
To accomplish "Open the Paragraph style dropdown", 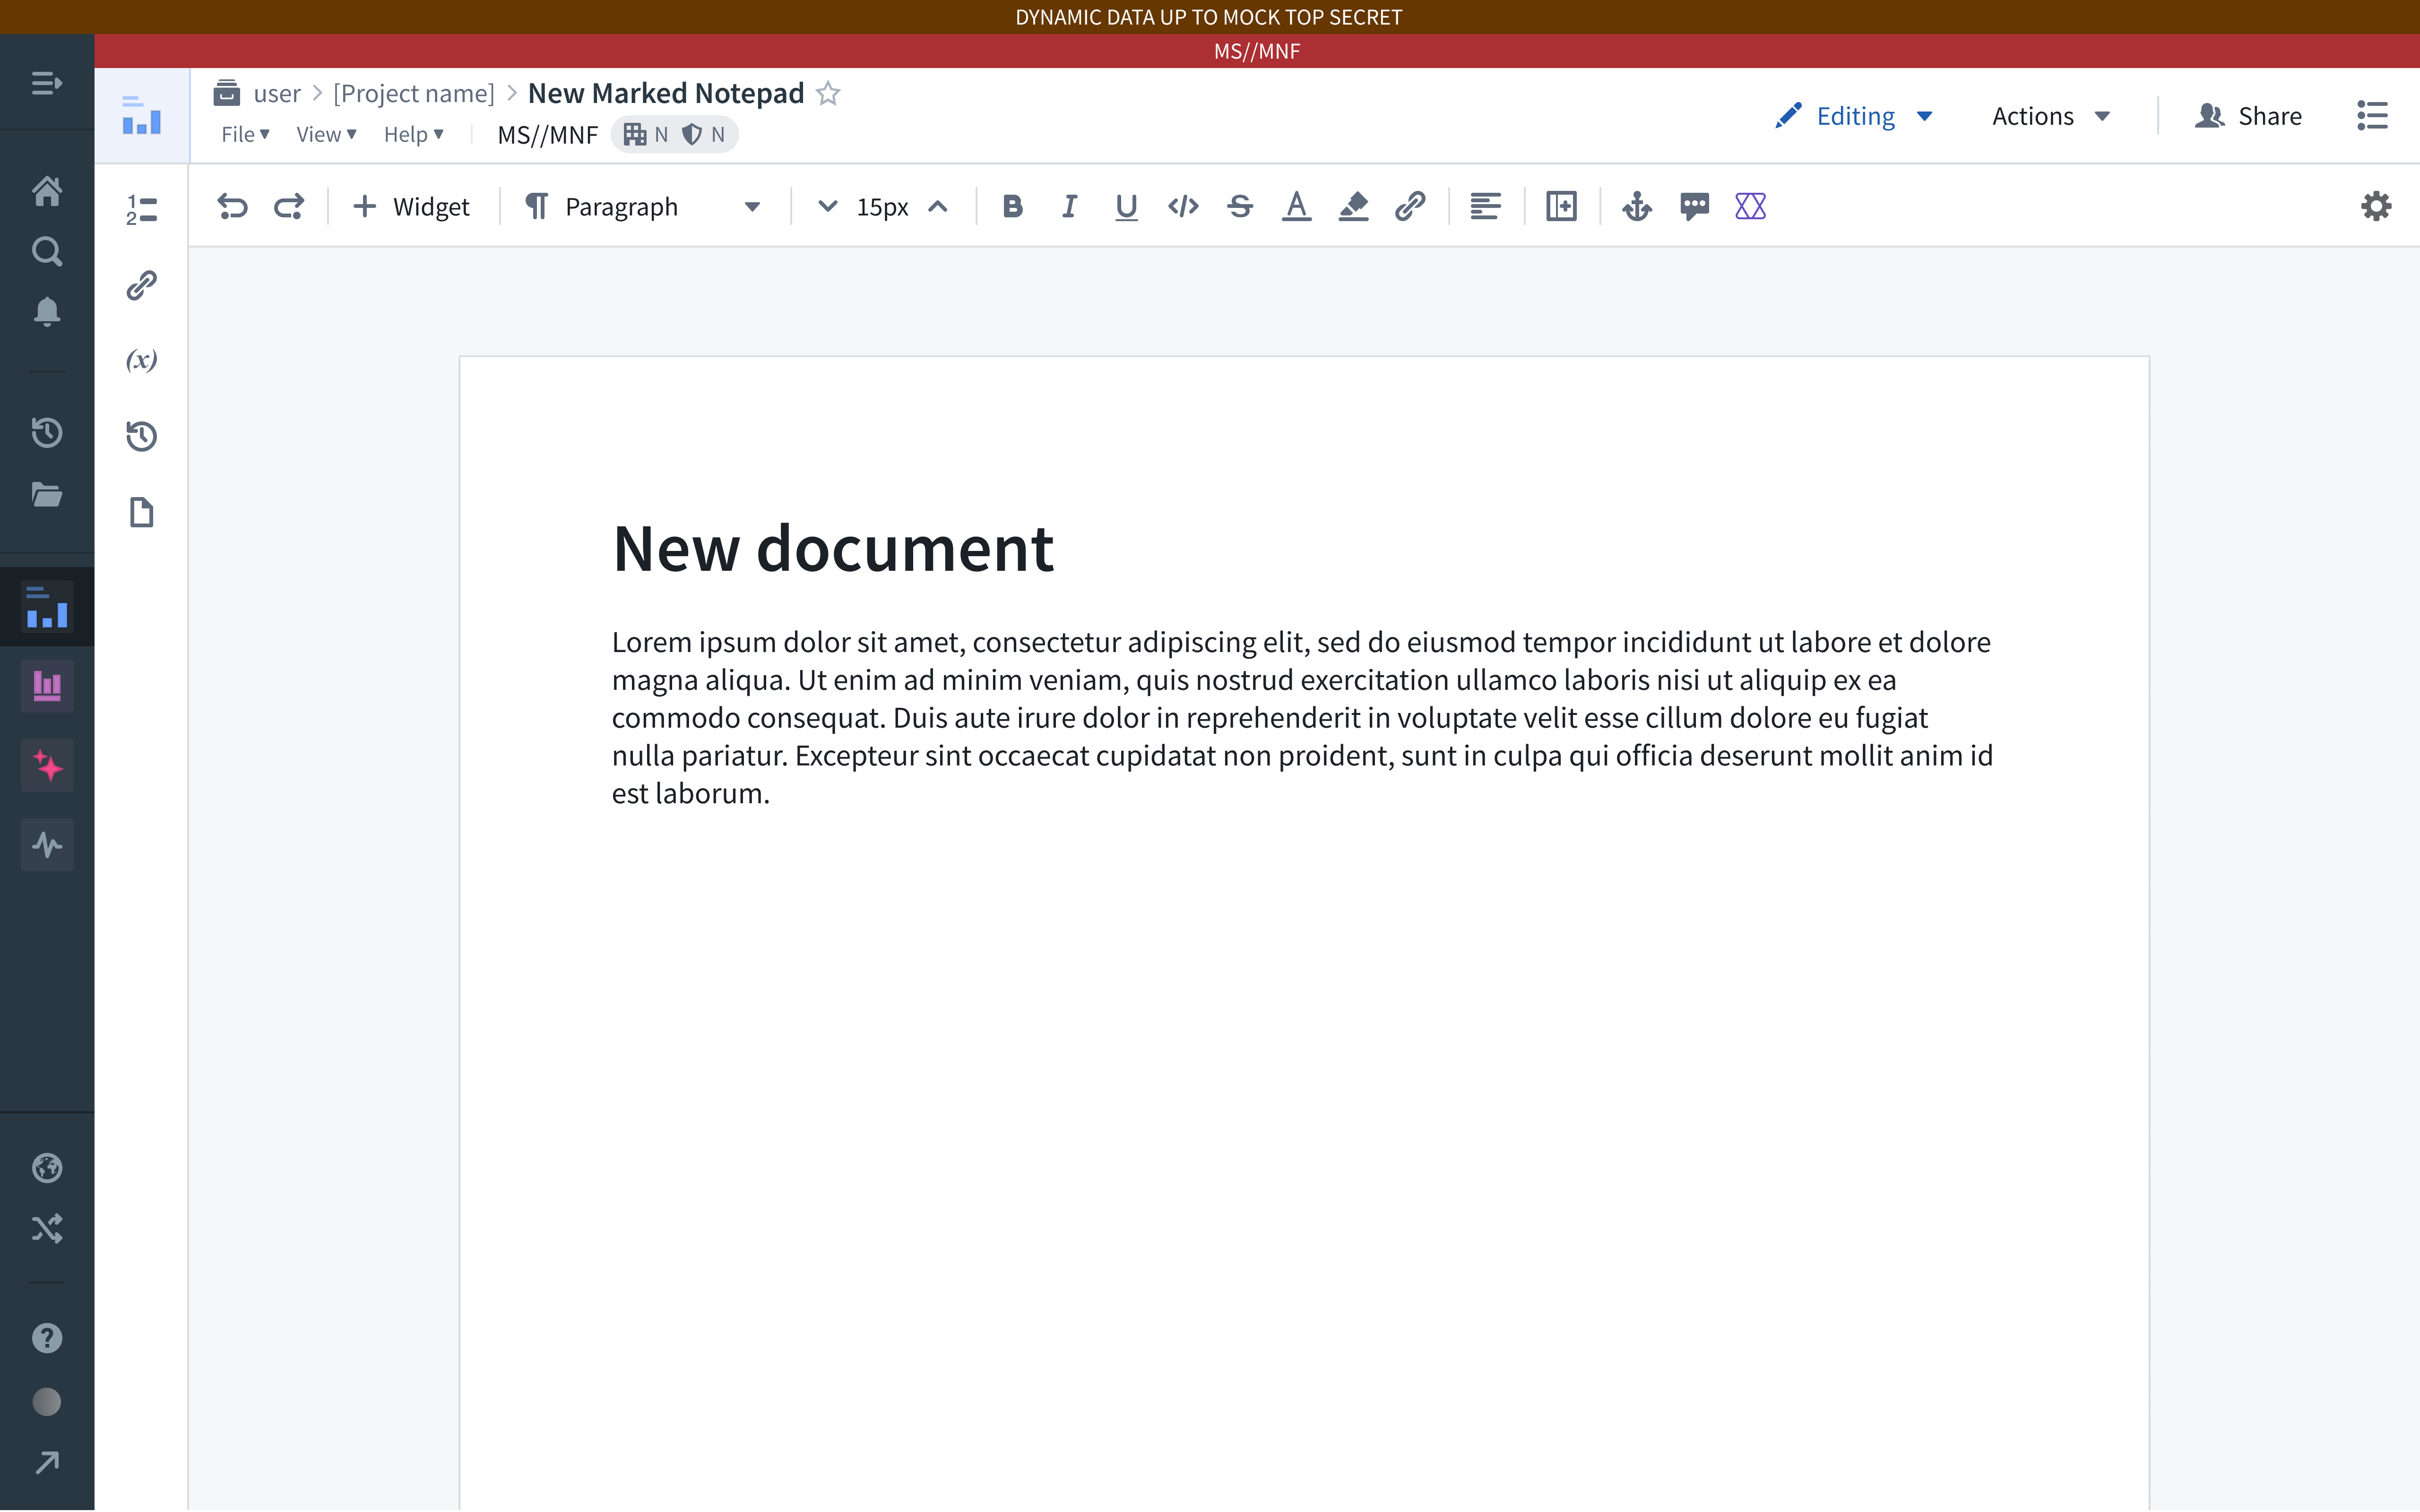I will (643, 206).
